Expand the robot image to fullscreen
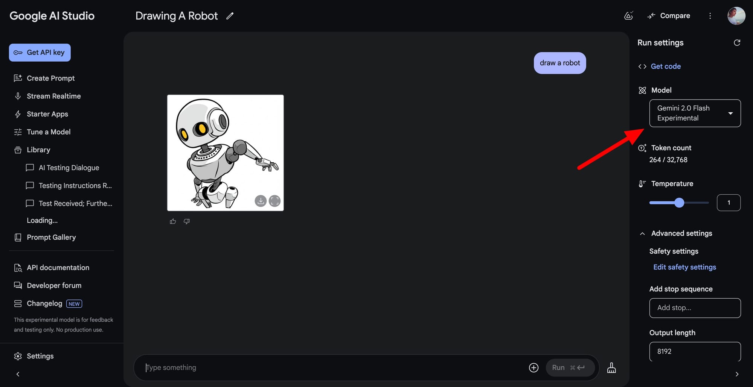Image resolution: width=753 pixels, height=387 pixels. (275, 201)
